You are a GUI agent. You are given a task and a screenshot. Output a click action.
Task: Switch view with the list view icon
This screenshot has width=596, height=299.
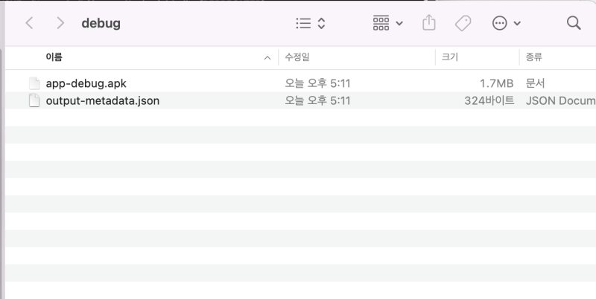coord(303,23)
